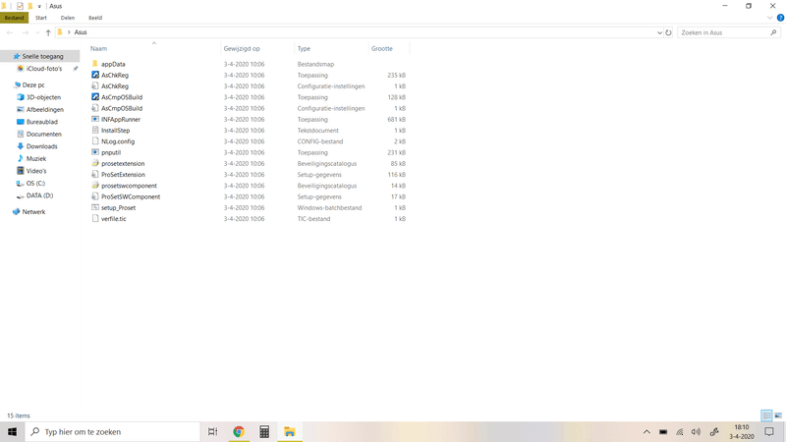
Task: Expand the ribbon with the chevron
Action: click(x=769, y=18)
